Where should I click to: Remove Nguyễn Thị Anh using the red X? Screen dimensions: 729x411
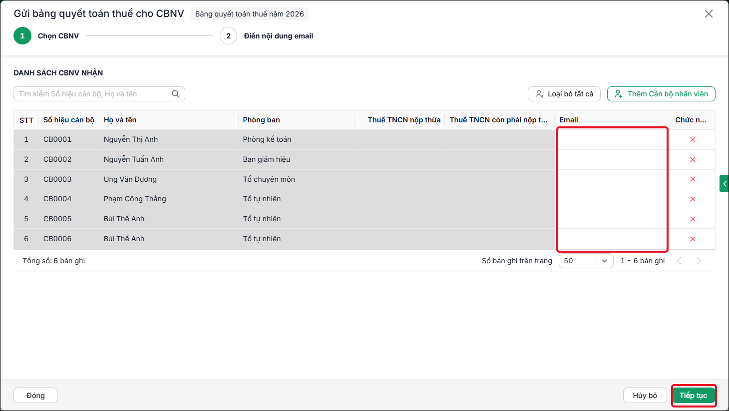pos(693,140)
